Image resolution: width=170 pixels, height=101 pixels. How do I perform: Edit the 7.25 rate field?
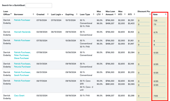pos(159,21)
